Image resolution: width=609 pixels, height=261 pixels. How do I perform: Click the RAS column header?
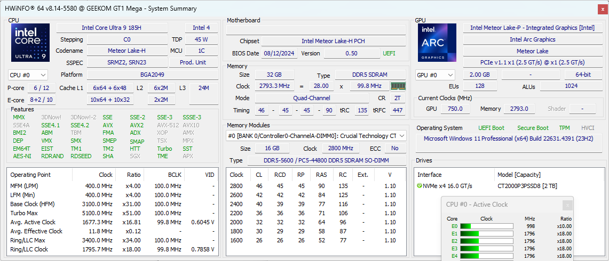point(321,175)
